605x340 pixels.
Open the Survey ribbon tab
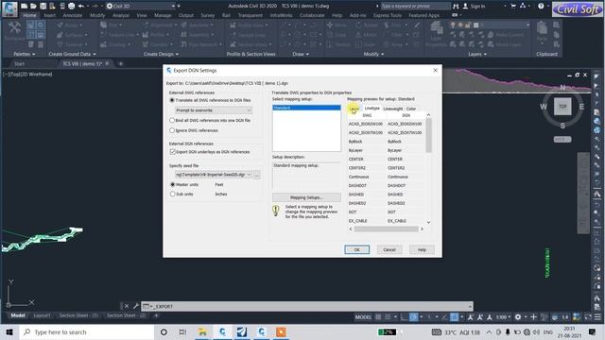coord(208,15)
